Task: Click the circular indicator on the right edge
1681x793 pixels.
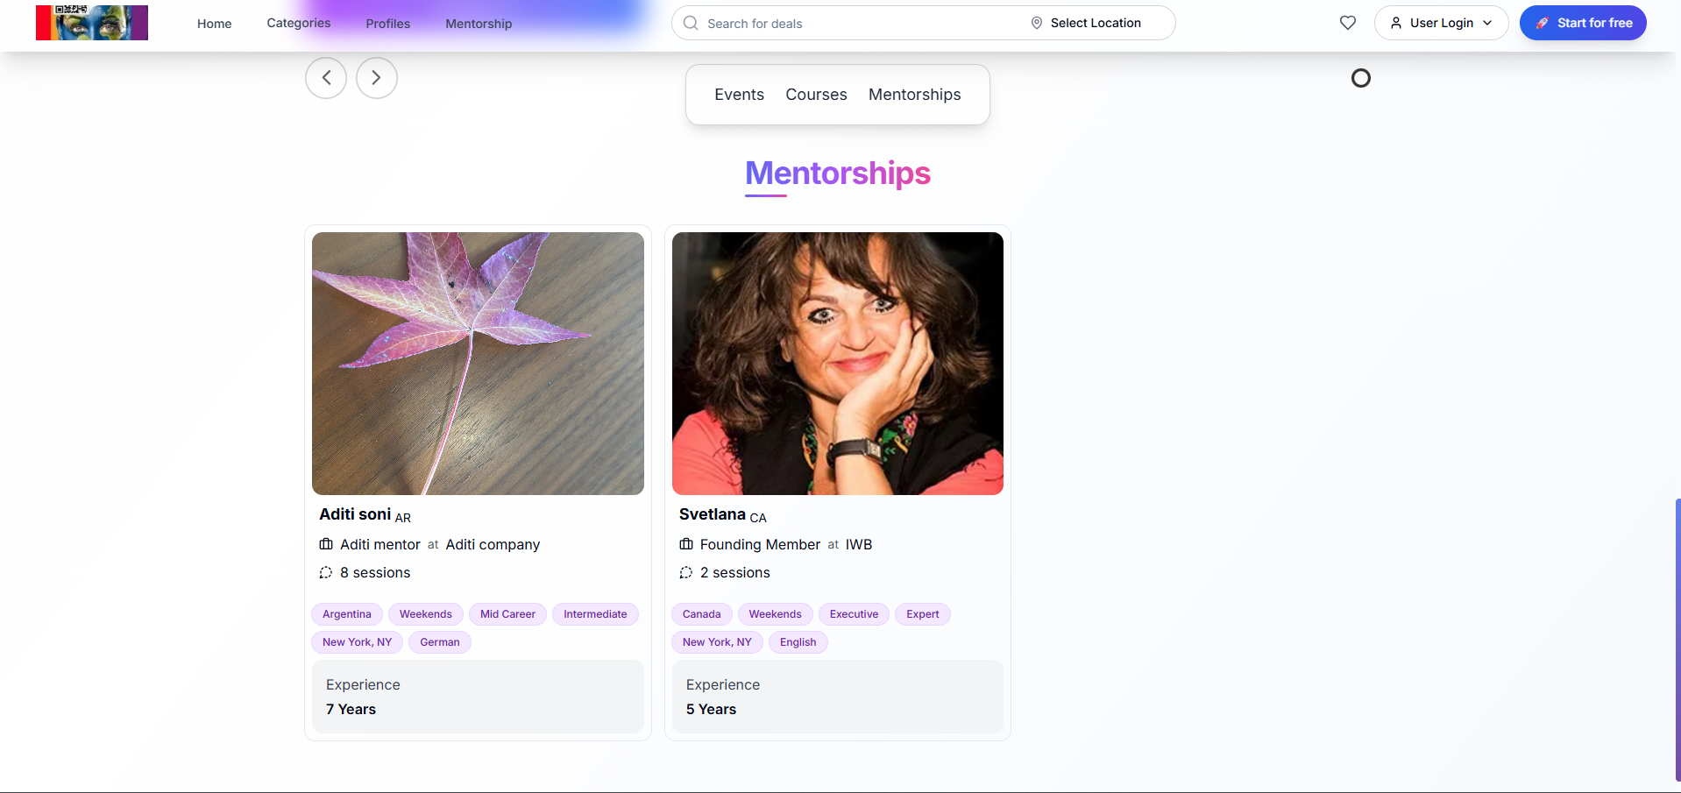Action: (1361, 78)
